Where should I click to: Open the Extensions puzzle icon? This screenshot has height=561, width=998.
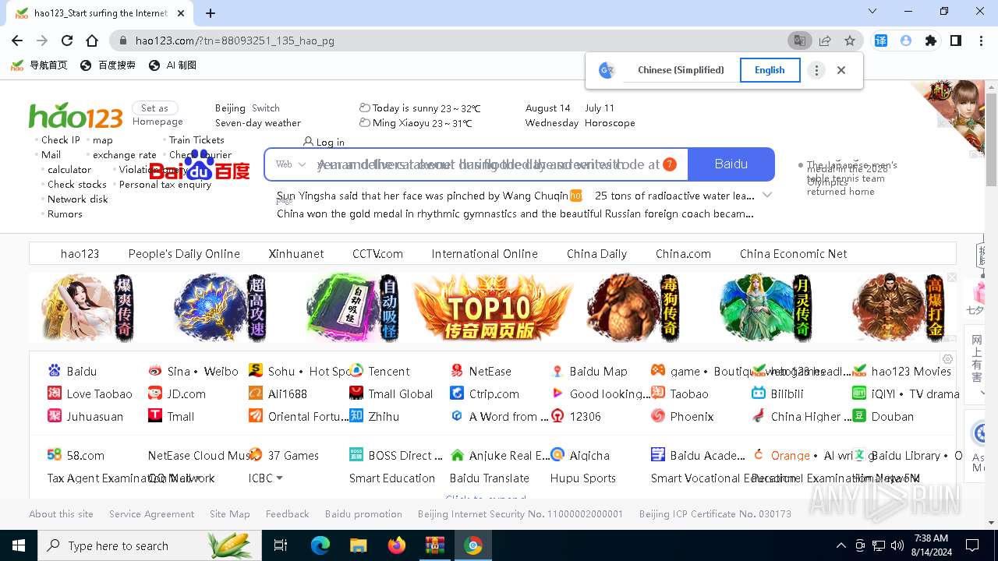(x=931, y=41)
